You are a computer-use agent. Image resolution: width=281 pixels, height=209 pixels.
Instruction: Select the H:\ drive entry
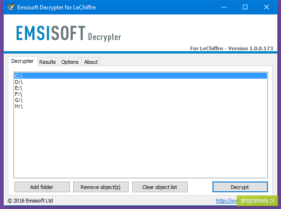coord(141,106)
